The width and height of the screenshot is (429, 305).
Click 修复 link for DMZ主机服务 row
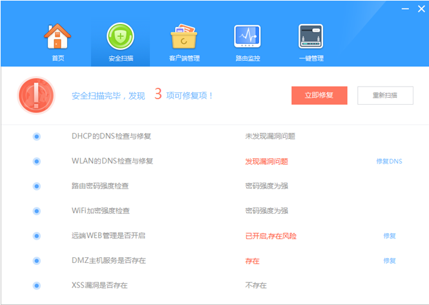[389, 260]
